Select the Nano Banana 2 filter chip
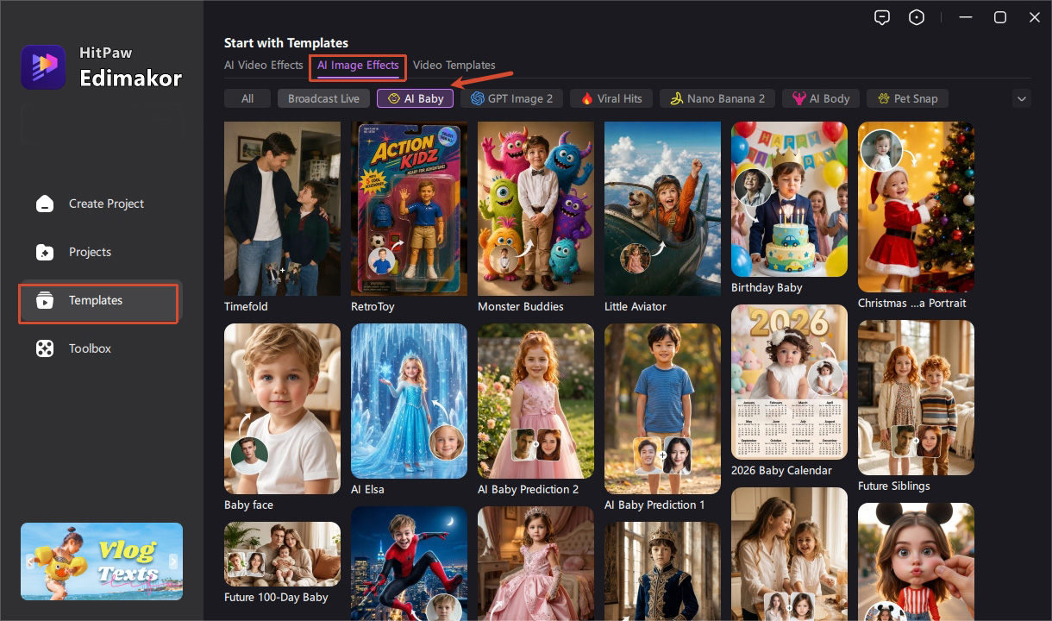1052x621 pixels. coord(717,99)
